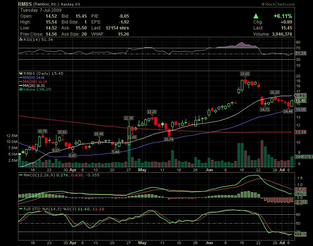Click the 10.66 price marker

[x=62, y=132]
